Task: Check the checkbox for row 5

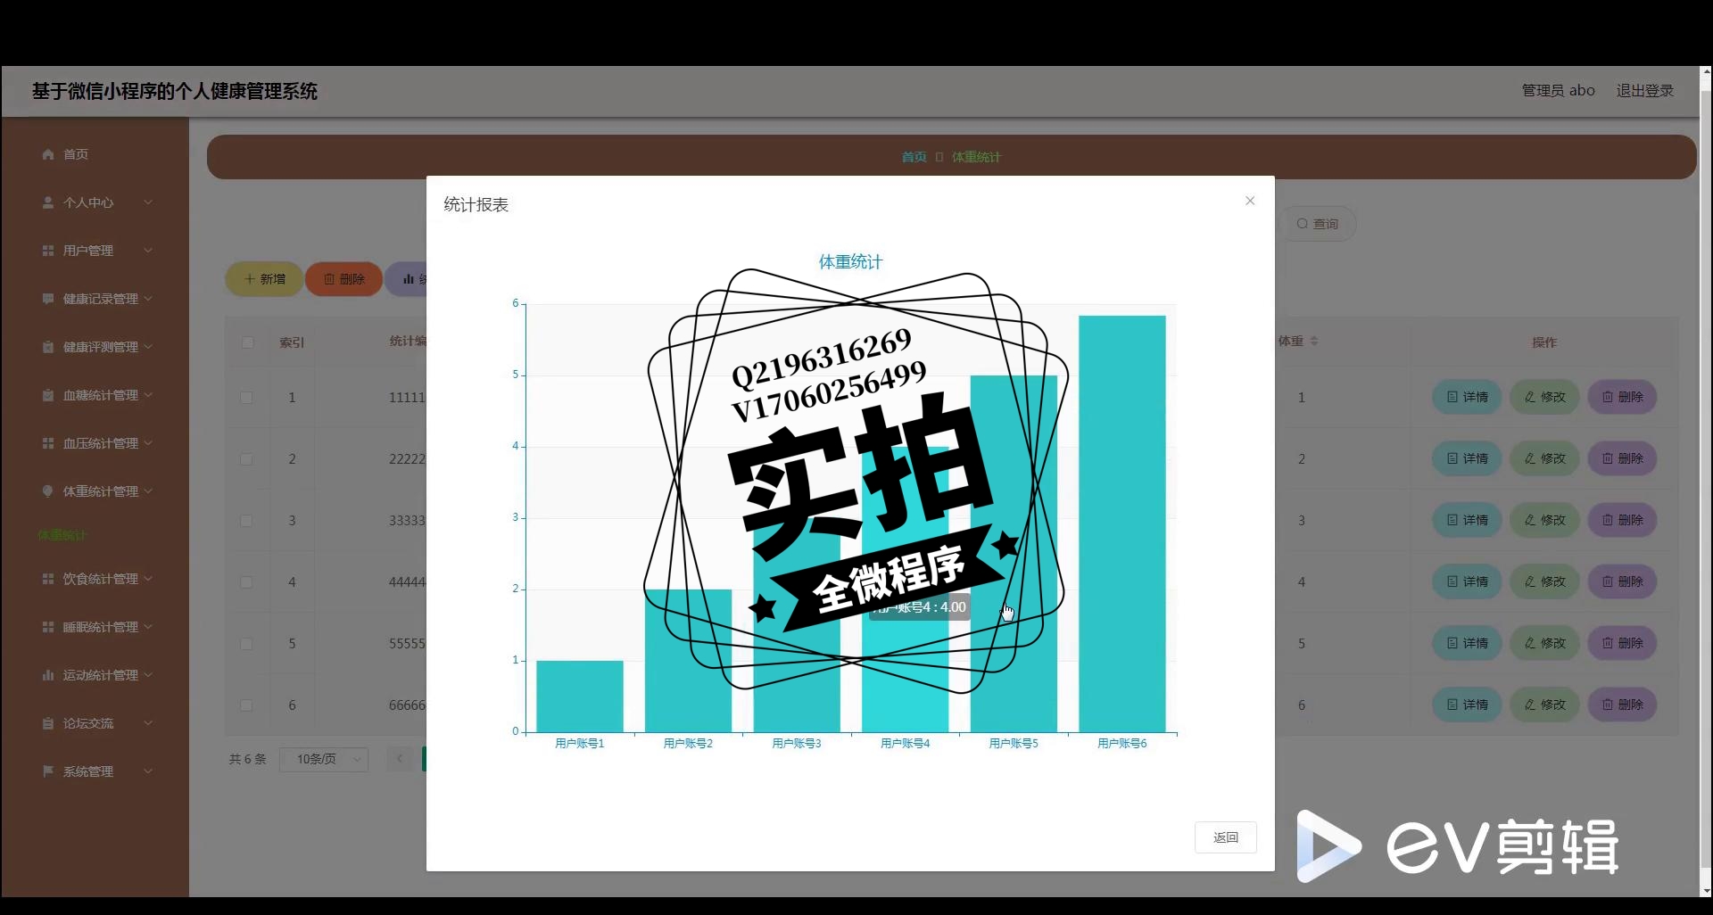Action: coord(246,644)
